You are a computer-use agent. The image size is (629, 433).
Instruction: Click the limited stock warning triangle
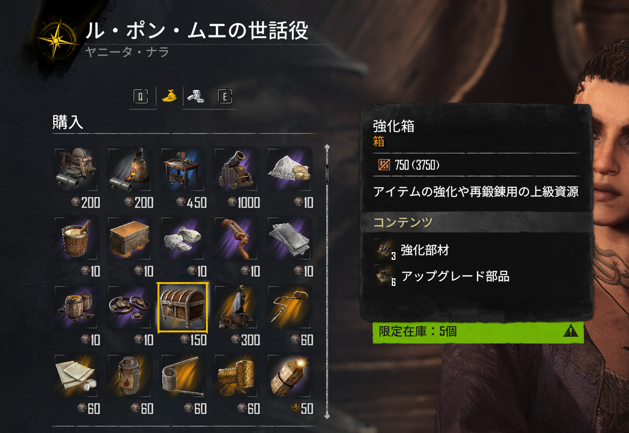[x=571, y=331]
